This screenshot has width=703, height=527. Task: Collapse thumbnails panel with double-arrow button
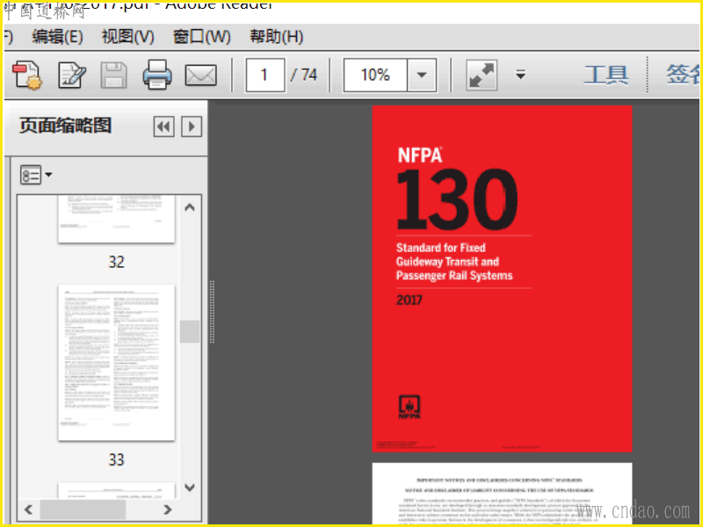[x=163, y=126]
